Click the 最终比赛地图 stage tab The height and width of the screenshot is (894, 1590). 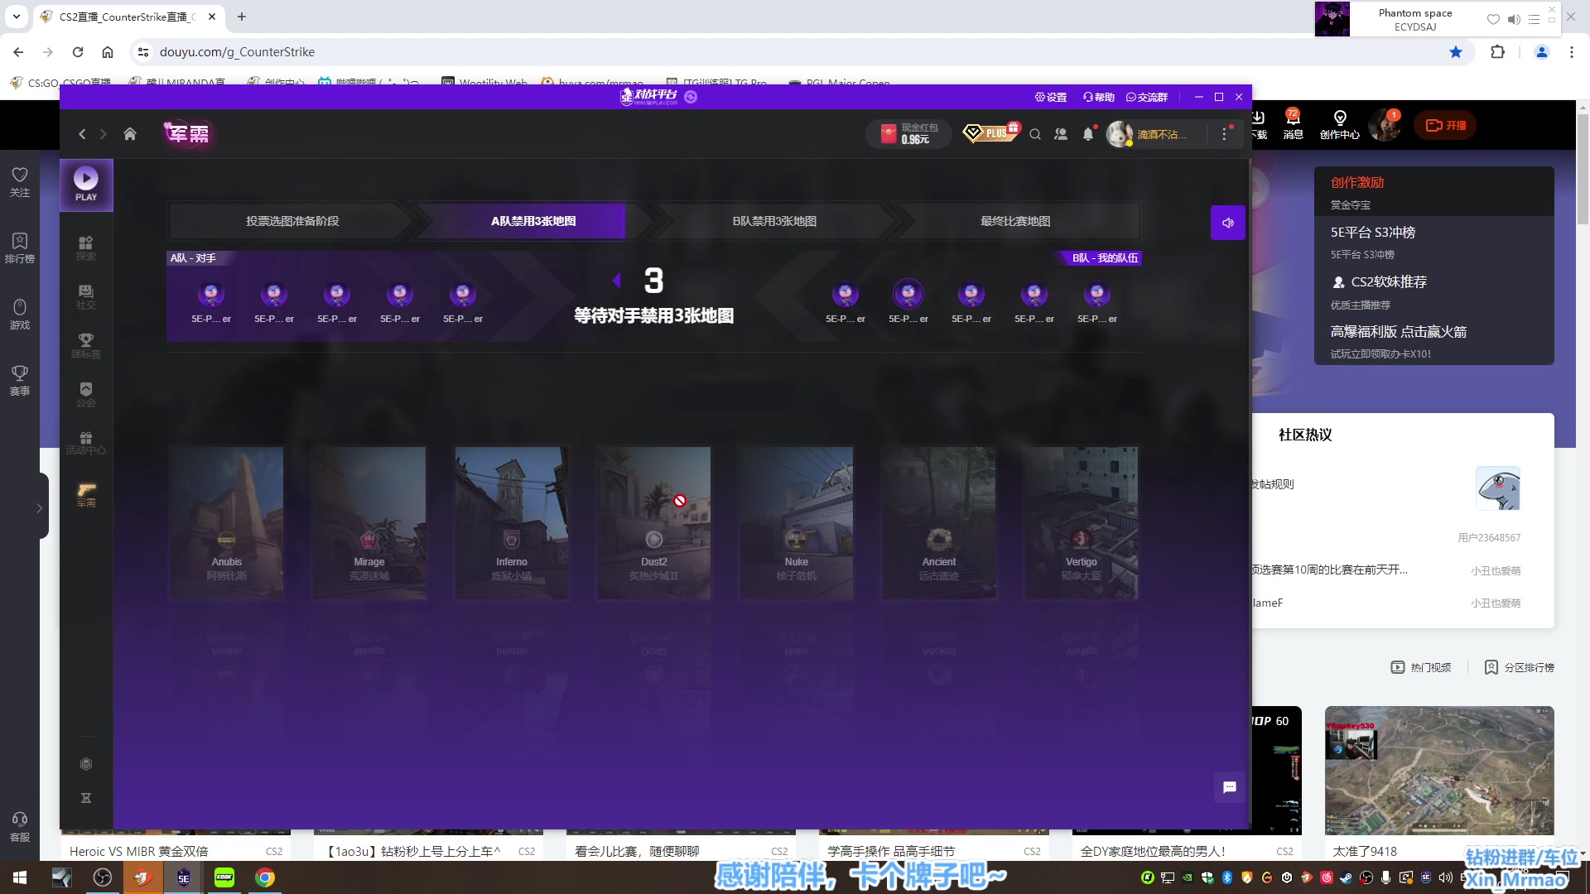coord(1015,221)
